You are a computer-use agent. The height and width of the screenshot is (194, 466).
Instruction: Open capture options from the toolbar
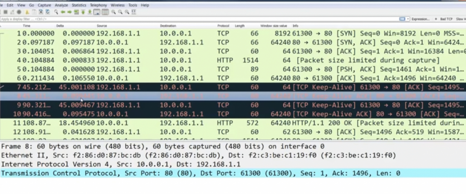click(x=19, y=12)
